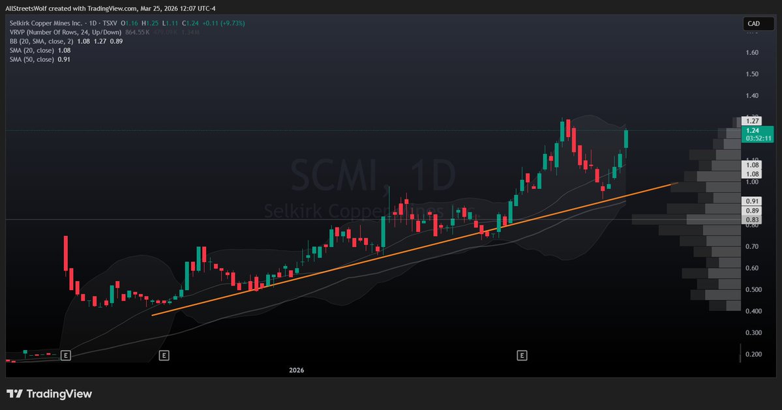Click the rightmost earnings E marker
The image size is (782, 410).
(522, 355)
